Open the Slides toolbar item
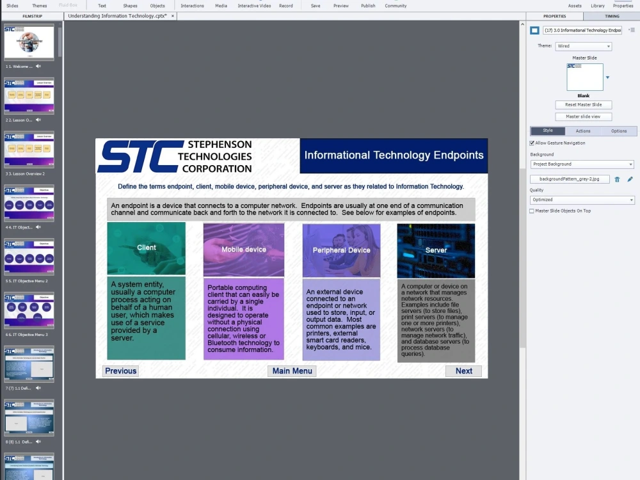Image resolution: width=640 pixels, height=480 pixels. (12, 6)
